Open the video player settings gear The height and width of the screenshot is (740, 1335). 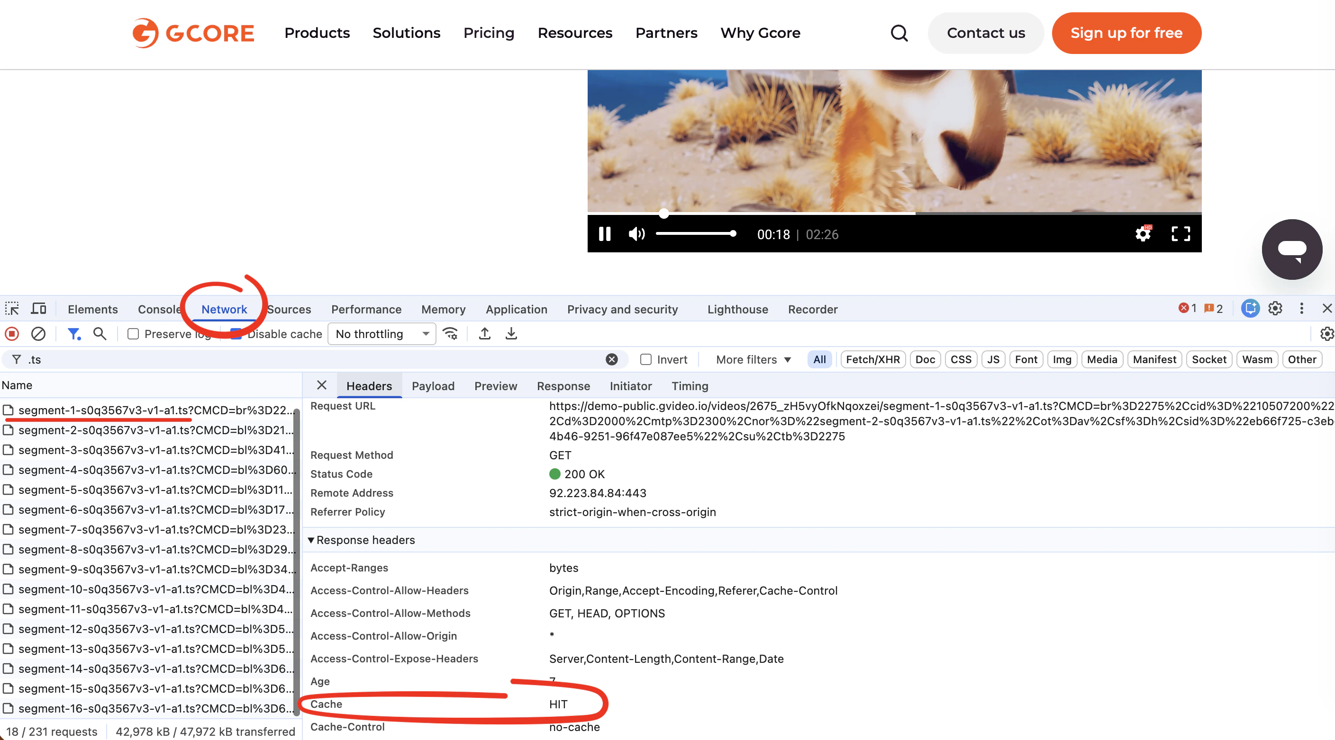pos(1143,234)
